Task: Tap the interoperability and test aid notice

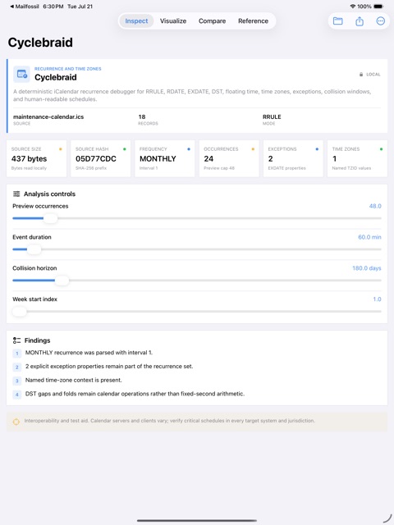Action: (x=197, y=421)
